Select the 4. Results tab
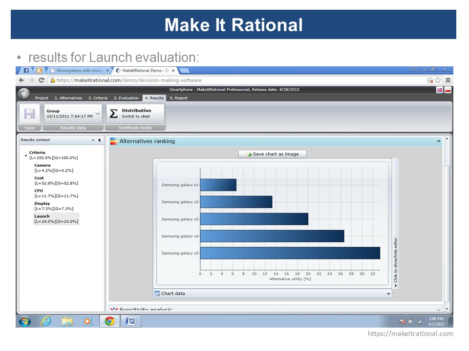Viewport: 469px width, 351px height. [x=154, y=98]
